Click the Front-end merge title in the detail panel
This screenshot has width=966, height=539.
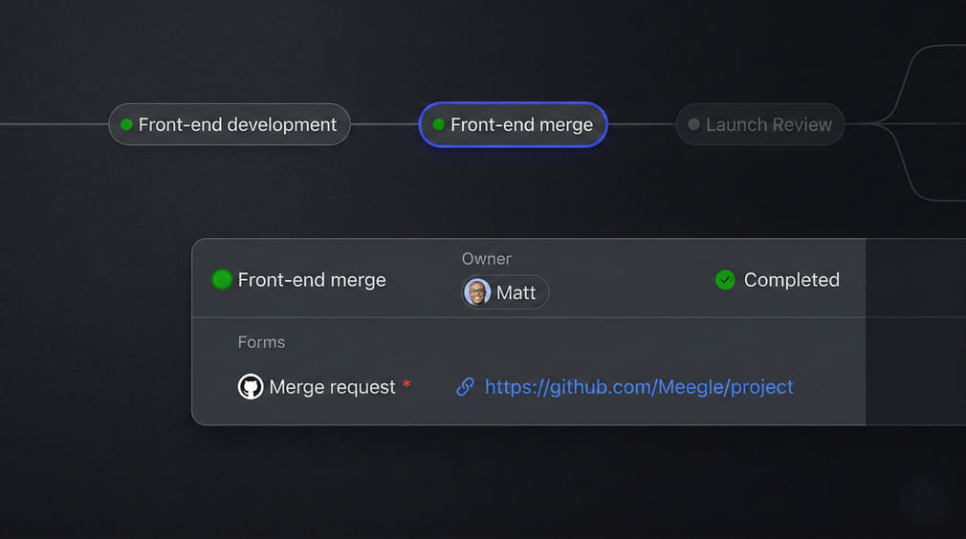click(x=312, y=280)
